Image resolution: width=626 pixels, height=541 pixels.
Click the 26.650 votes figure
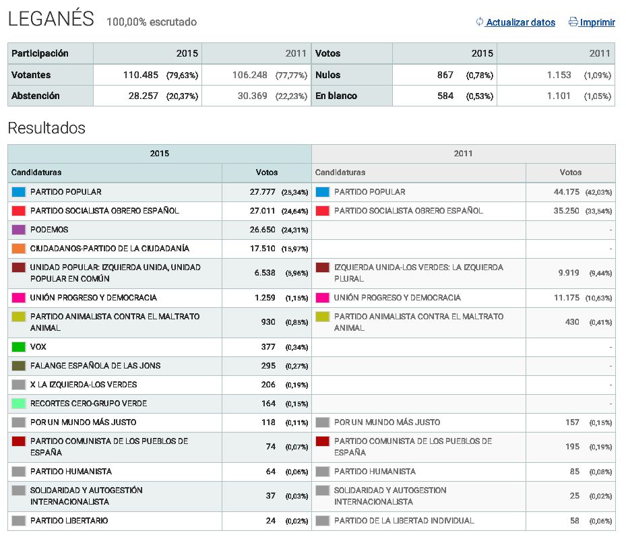pos(262,230)
